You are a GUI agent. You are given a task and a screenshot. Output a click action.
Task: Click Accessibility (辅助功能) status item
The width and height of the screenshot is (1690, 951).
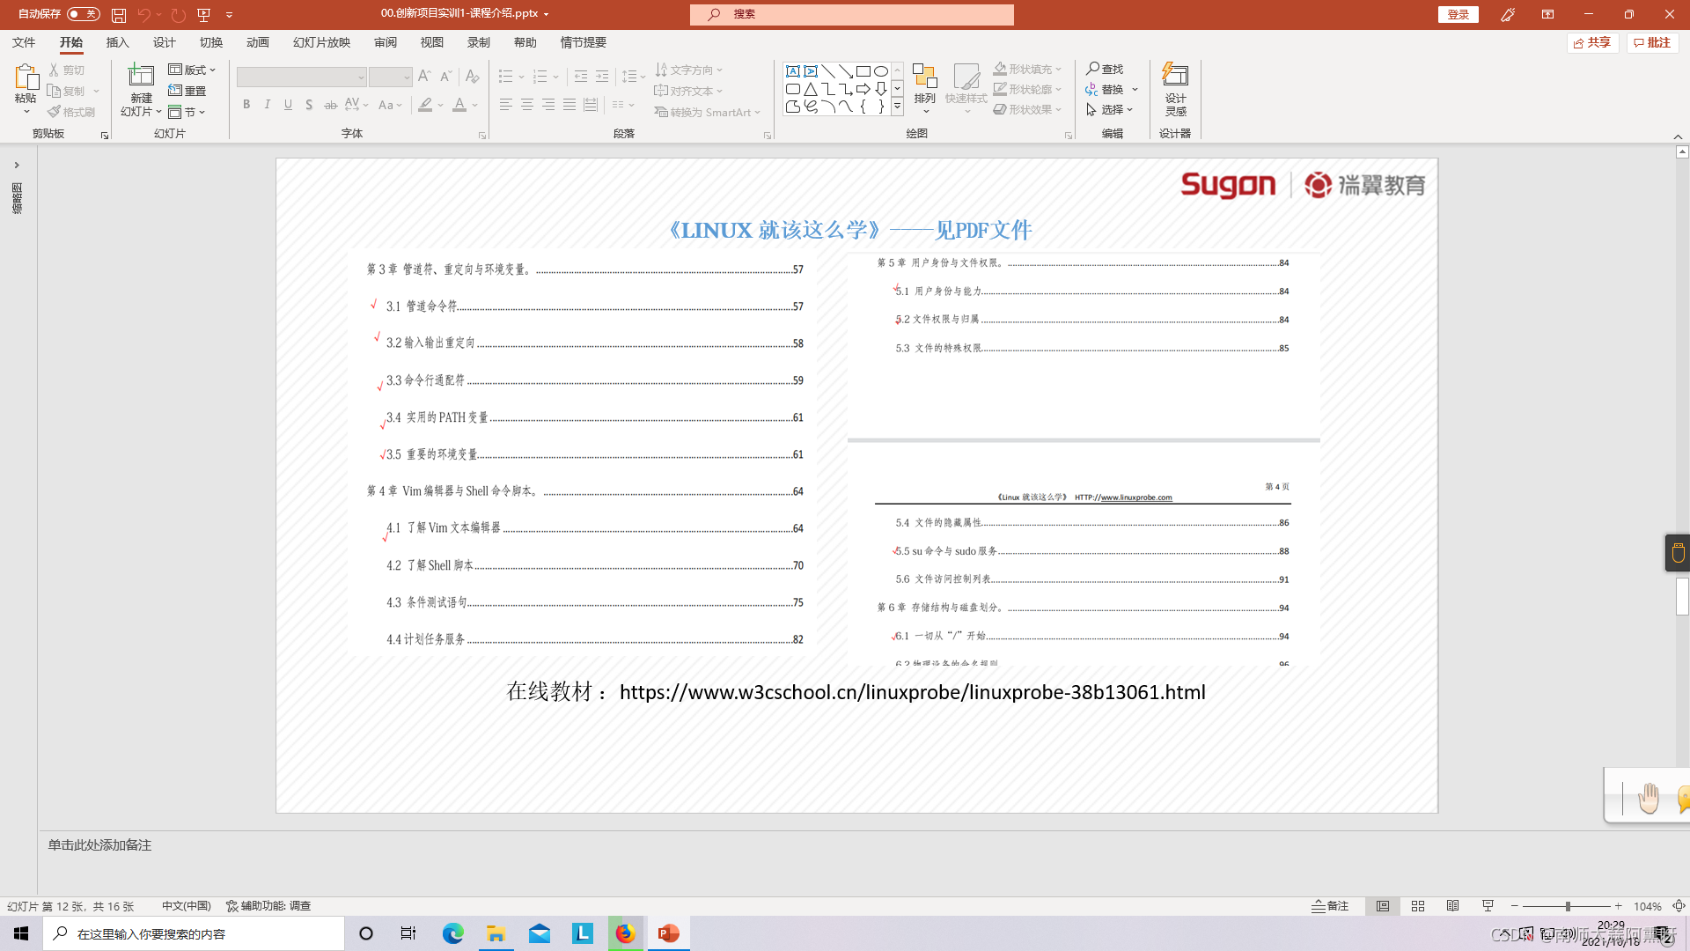click(268, 906)
